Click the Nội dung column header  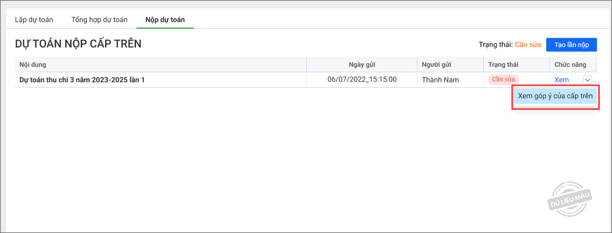[x=33, y=65]
